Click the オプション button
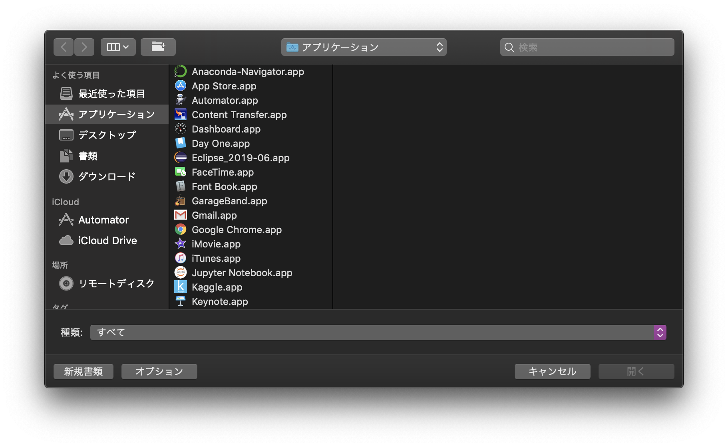Viewport: 728px width, 447px height. pyautogui.click(x=159, y=372)
